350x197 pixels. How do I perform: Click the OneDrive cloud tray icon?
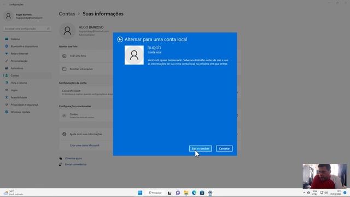tap(308, 193)
